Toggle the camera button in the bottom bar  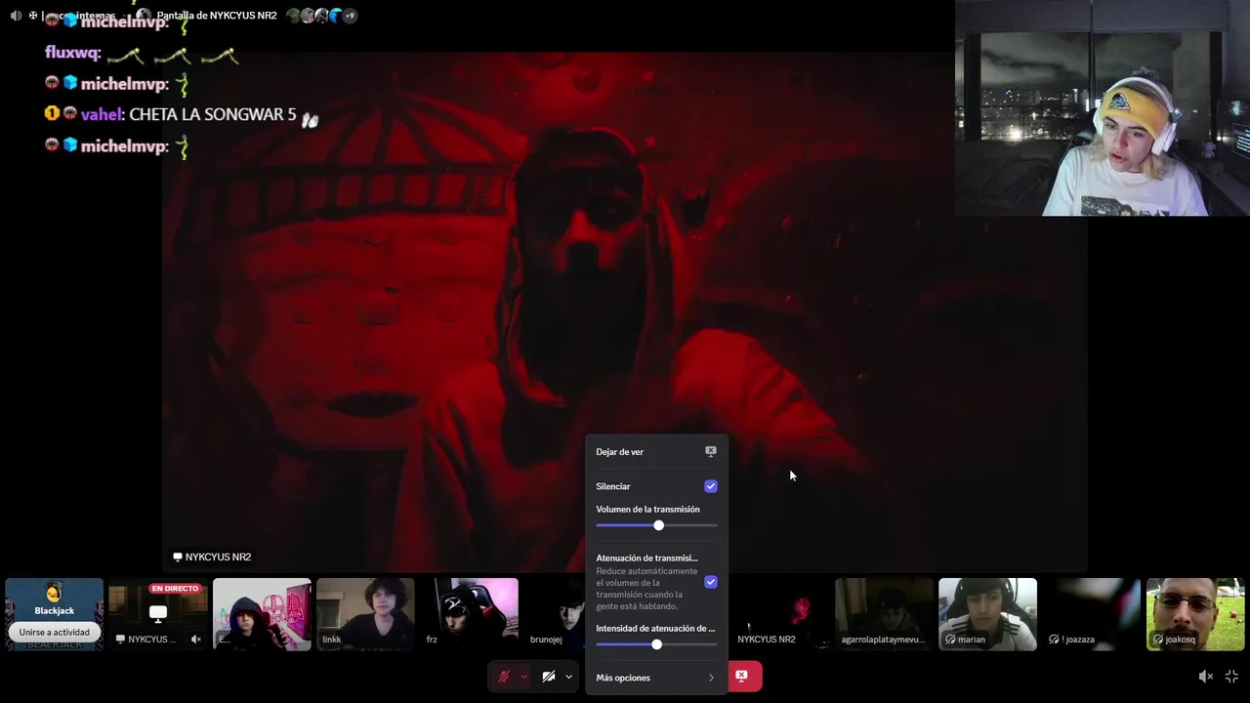click(x=549, y=677)
